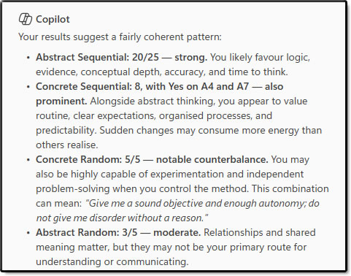Click the bullet before Concrete Sequential
Image resolution: width=351 pixels, height=276 pixels.
click(28, 87)
